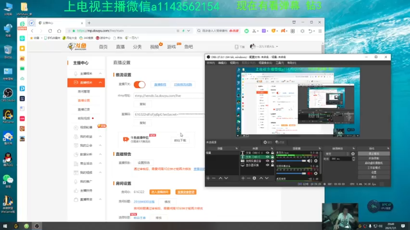Click the orange 进入直播间 button
The width and height of the screenshot is (410, 230).
pyautogui.click(x=160, y=192)
